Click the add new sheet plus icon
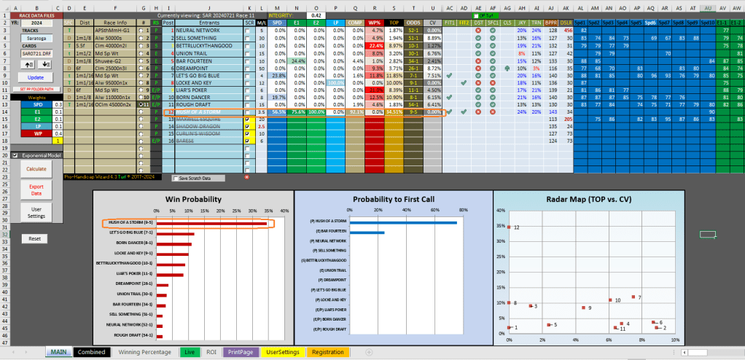The image size is (745, 360). [x=369, y=352]
